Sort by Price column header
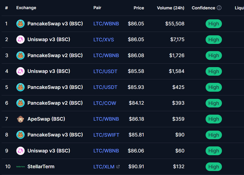The image size is (244, 175). tap(139, 8)
